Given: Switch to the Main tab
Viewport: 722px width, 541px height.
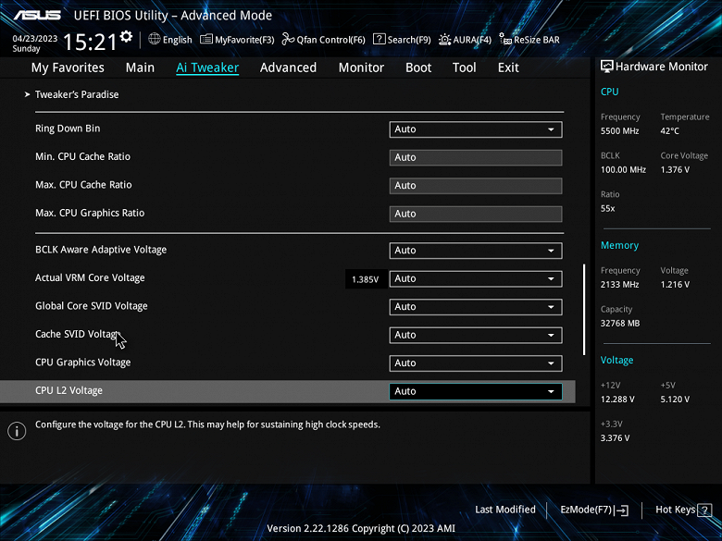Looking at the screenshot, I should tap(140, 68).
